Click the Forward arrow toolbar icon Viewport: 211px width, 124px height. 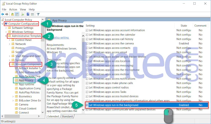pyautogui.click(x=7, y=14)
